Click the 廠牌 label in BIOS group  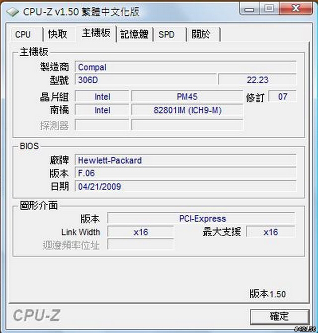[x=59, y=160]
